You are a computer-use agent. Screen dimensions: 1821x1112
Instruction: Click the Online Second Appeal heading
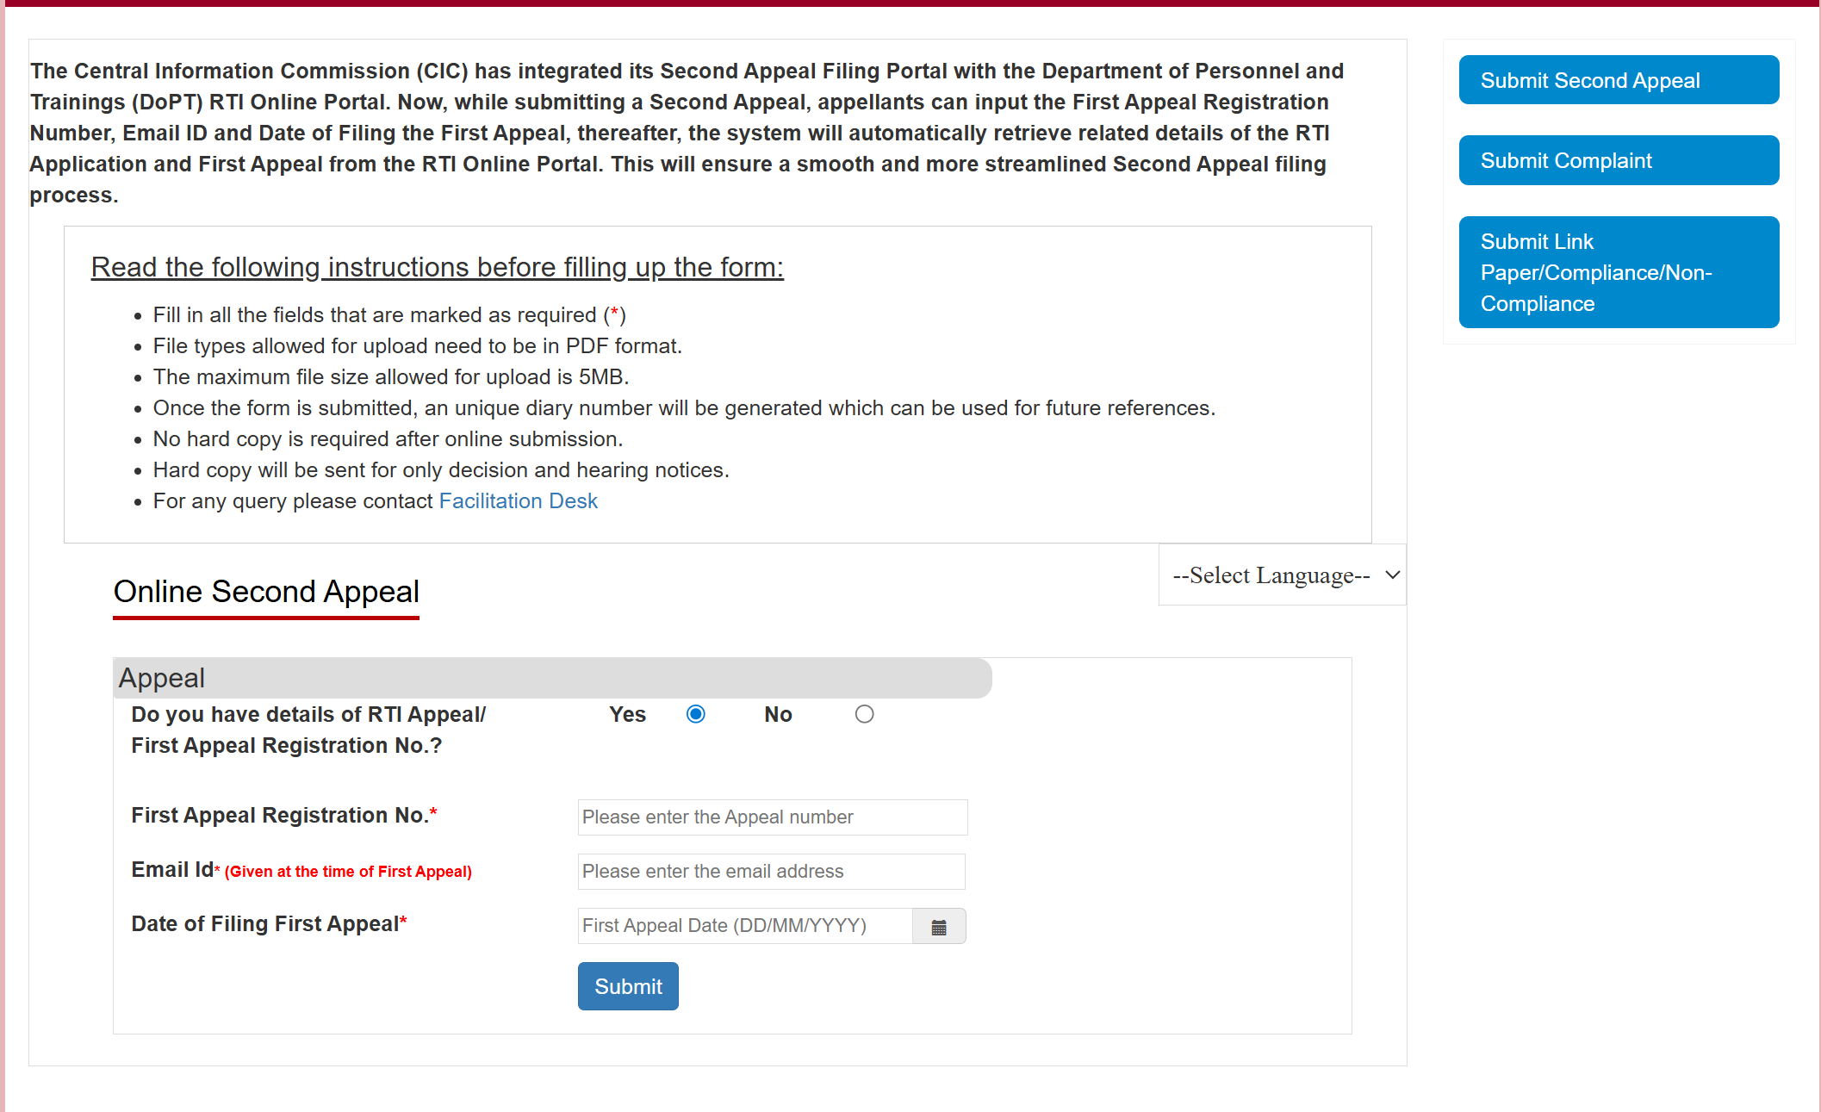[x=266, y=592]
